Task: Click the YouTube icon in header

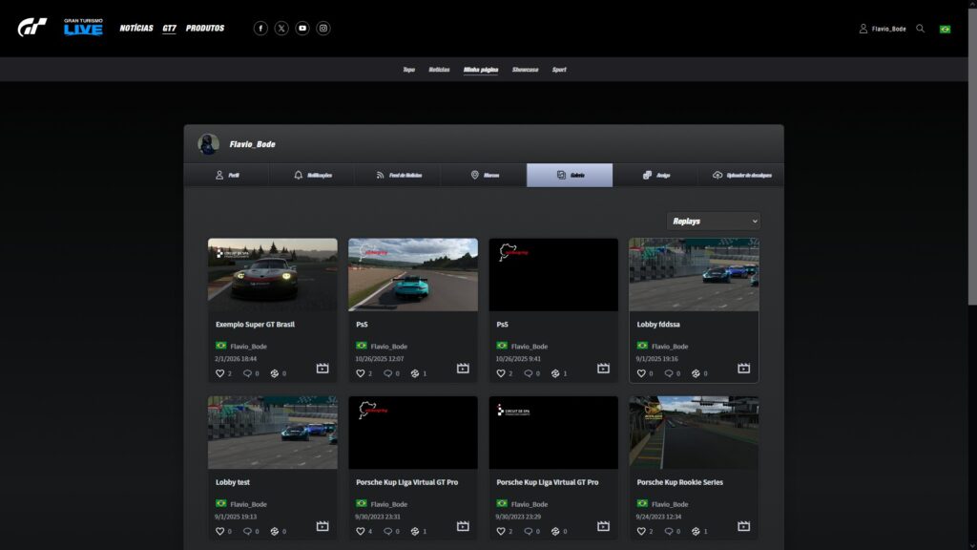Action: (x=302, y=29)
